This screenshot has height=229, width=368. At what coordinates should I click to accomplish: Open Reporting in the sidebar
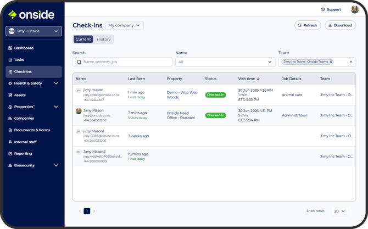click(34, 154)
